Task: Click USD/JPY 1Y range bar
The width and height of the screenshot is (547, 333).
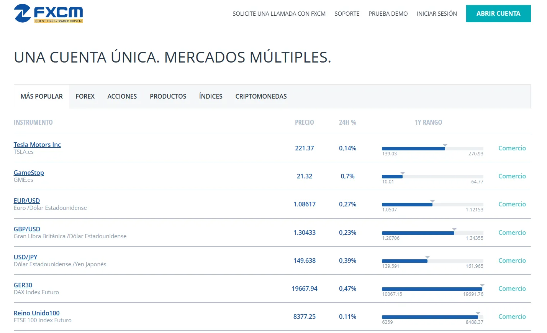Action: pos(432,261)
